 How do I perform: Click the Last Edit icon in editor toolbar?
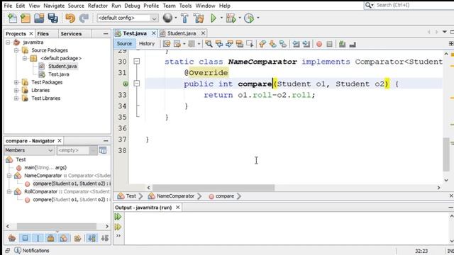point(167,44)
